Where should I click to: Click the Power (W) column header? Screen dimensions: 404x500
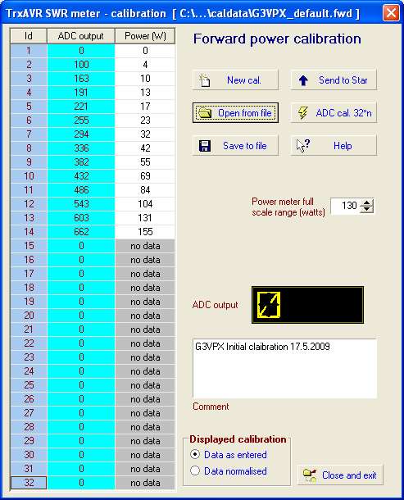coord(145,36)
